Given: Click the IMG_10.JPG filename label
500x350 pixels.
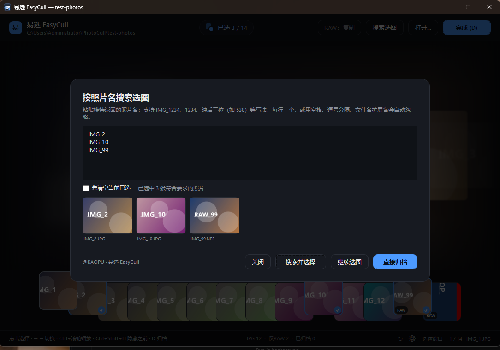Looking at the screenshot, I should click(x=149, y=239).
